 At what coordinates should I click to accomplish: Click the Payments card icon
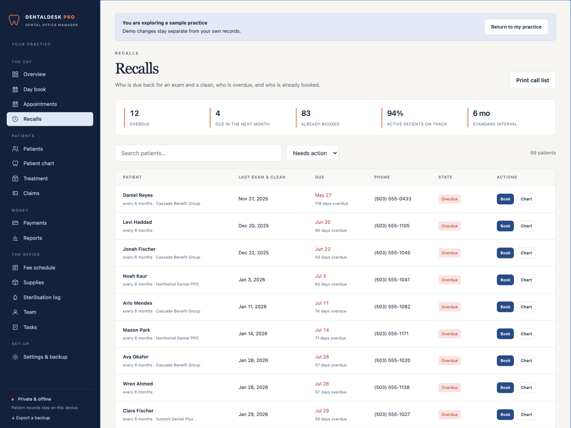point(15,223)
